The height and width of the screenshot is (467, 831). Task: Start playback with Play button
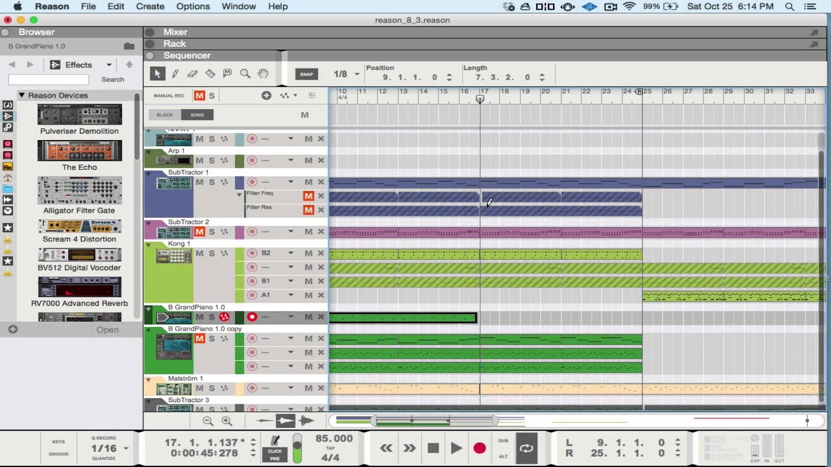click(x=456, y=448)
